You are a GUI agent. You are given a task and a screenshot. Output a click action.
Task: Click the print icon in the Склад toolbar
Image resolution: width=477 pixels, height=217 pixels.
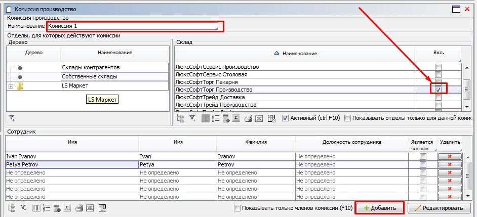(x=248, y=118)
